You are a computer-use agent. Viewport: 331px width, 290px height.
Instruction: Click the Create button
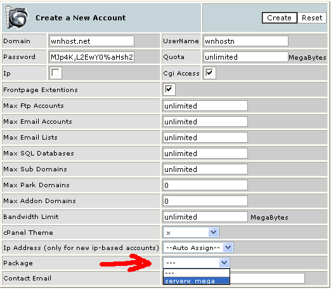coord(280,18)
